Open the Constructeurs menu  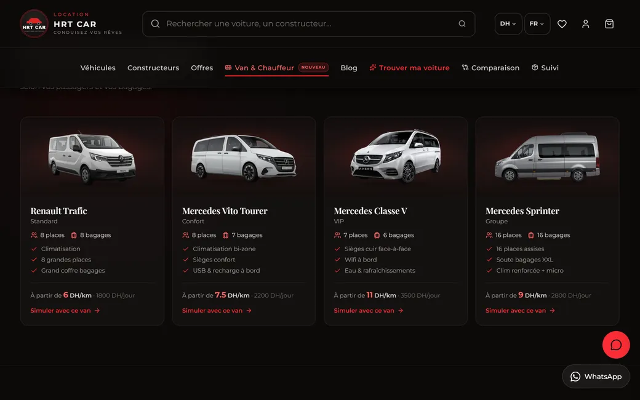(x=153, y=68)
